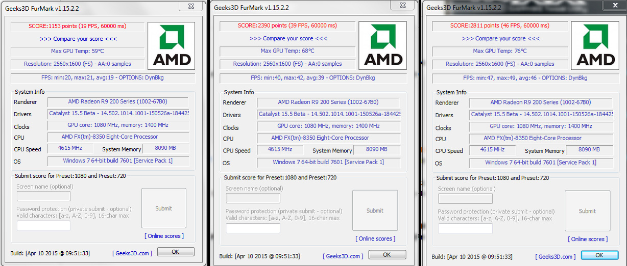Click Catalyst 15.5 Beta drivers field in 1153-point window
The width and height of the screenshot is (627, 266).
[x=118, y=114]
